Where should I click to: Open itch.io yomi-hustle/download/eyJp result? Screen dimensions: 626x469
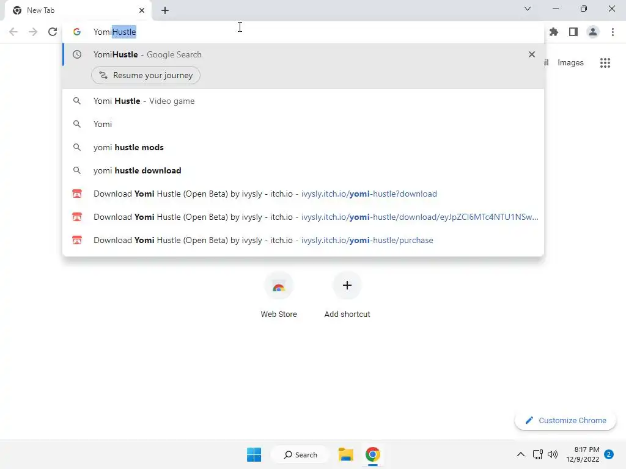[303, 217]
